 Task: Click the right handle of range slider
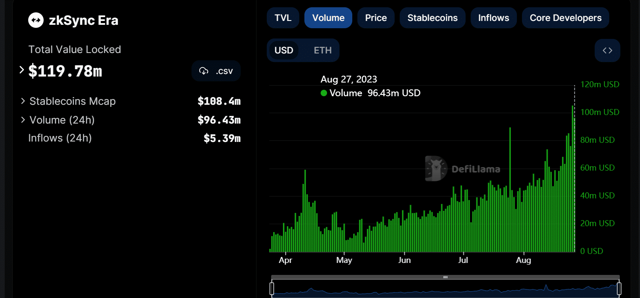tap(619, 289)
